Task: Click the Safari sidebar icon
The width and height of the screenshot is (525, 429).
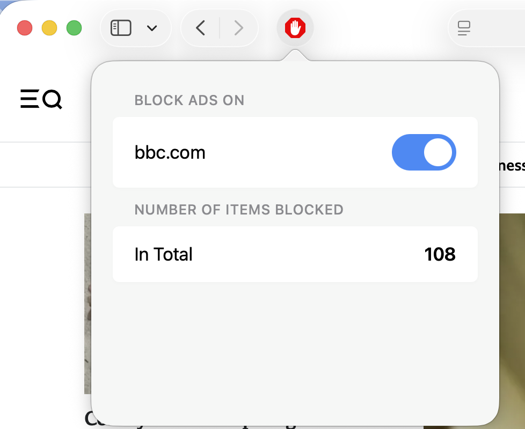Action: [121, 28]
